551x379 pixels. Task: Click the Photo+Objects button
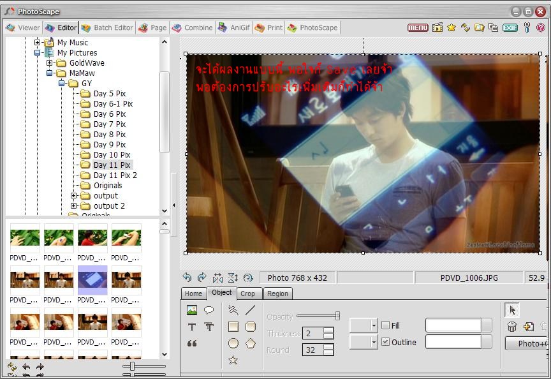(527, 343)
